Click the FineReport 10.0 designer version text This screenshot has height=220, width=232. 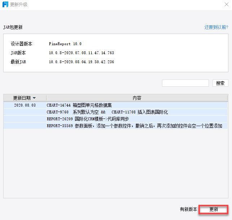click(65, 44)
